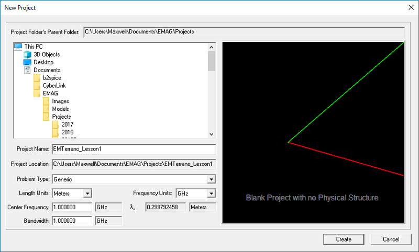
Task: Click the 3D Objects cube icon
Action: pyautogui.click(x=27, y=54)
